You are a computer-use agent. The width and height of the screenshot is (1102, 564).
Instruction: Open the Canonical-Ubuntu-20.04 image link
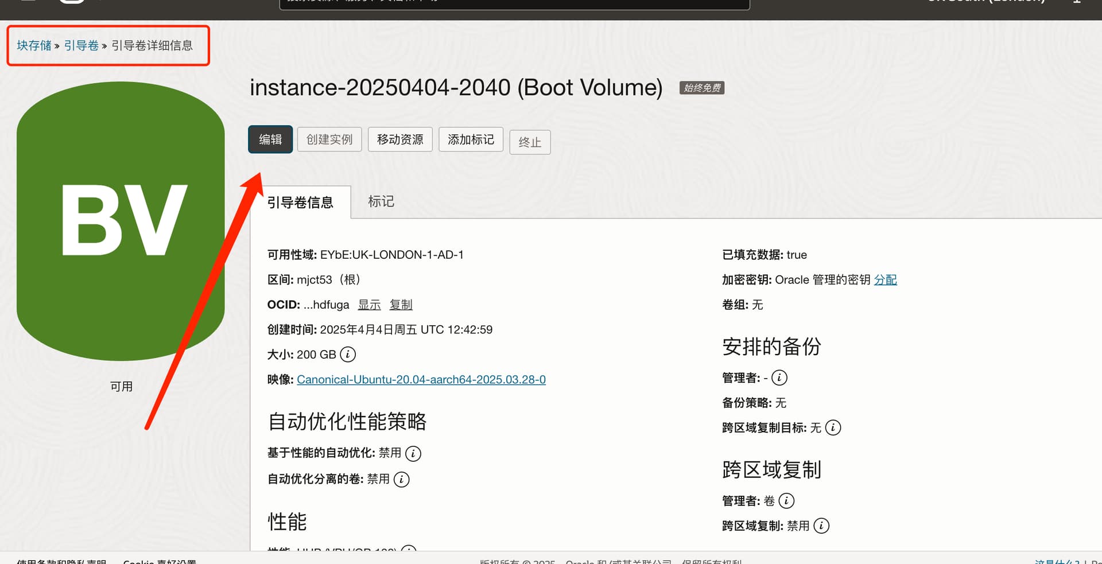tap(421, 379)
